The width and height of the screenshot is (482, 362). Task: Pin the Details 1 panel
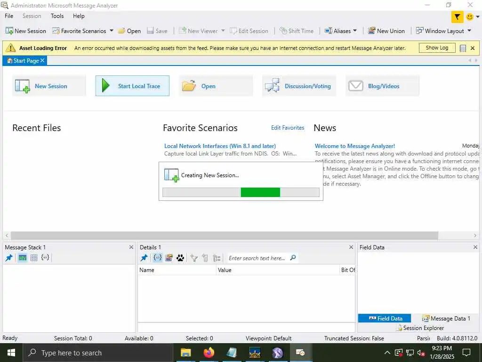tap(144, 258)
